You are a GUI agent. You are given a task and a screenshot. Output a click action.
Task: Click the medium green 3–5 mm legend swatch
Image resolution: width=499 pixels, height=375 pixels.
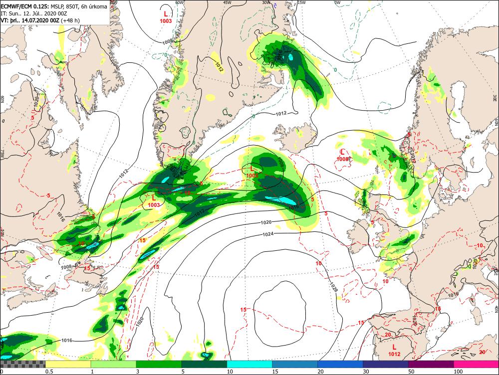point(159,364)
